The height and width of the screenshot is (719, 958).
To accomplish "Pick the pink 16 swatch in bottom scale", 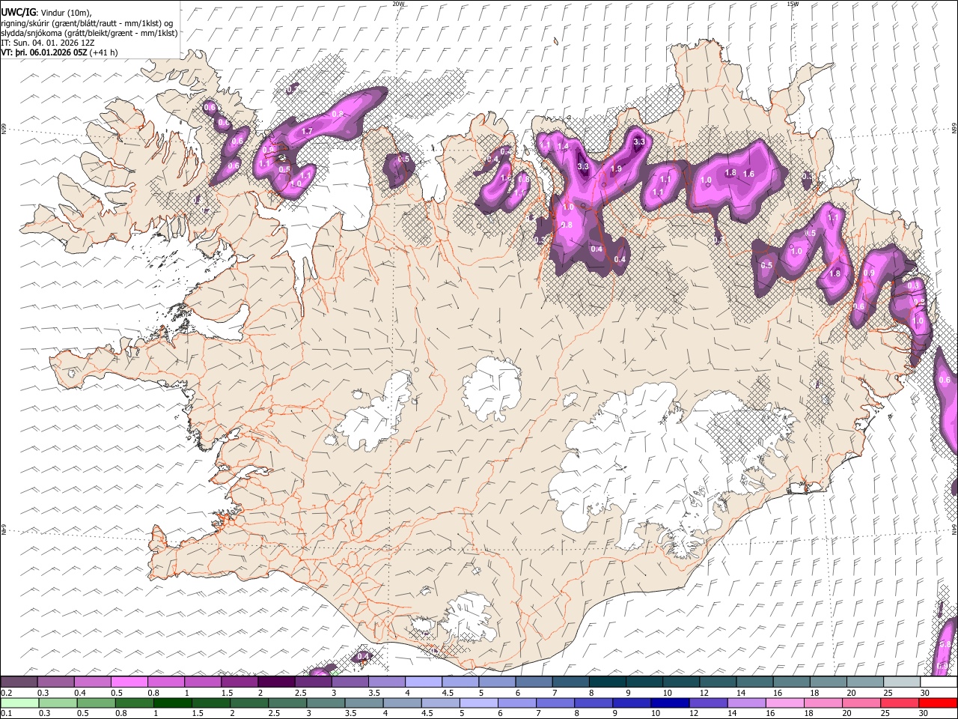I will click(785, 703).
